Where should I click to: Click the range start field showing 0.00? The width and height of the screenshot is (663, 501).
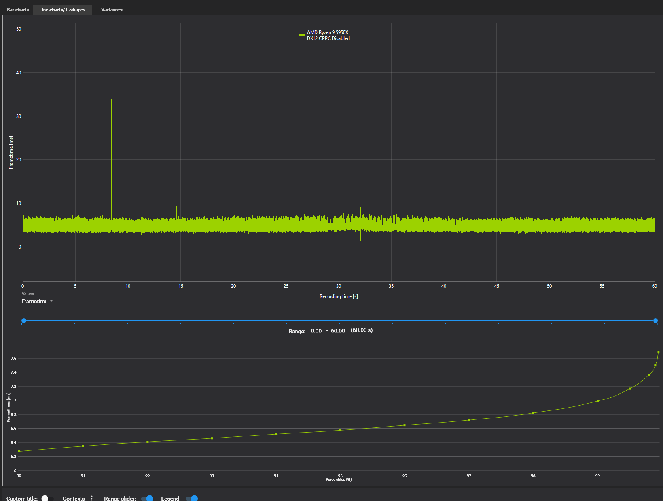pyautogui.click(x=316, y=331)
